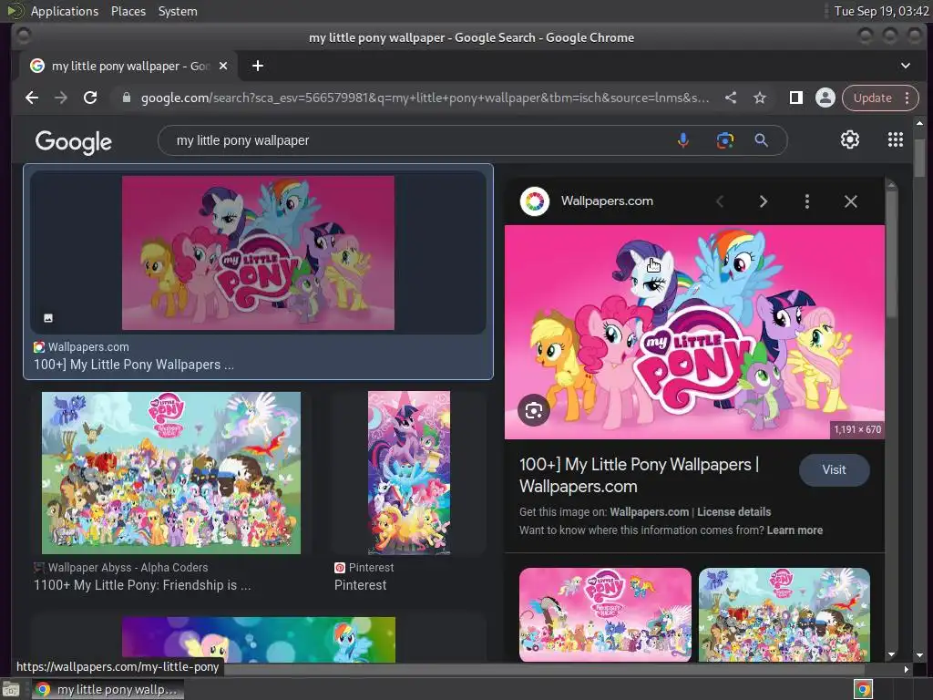
Task: Click scroll down arrow on page scrollbar
Action: coord(920,654)
